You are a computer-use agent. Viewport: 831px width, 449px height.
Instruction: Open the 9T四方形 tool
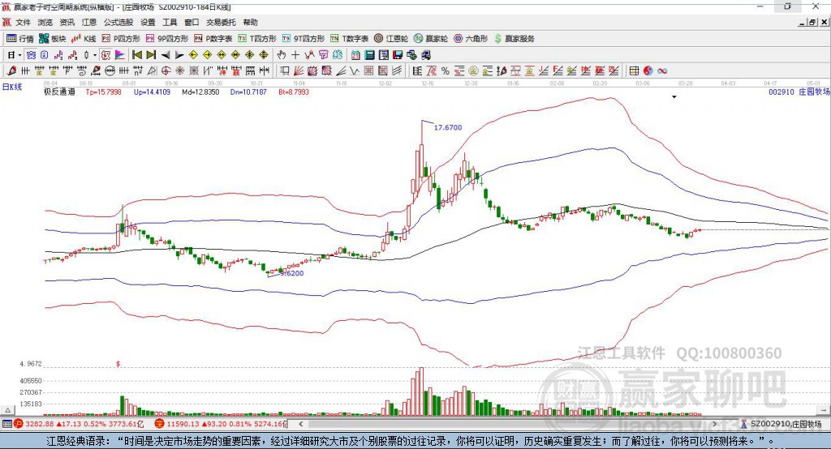304,39
